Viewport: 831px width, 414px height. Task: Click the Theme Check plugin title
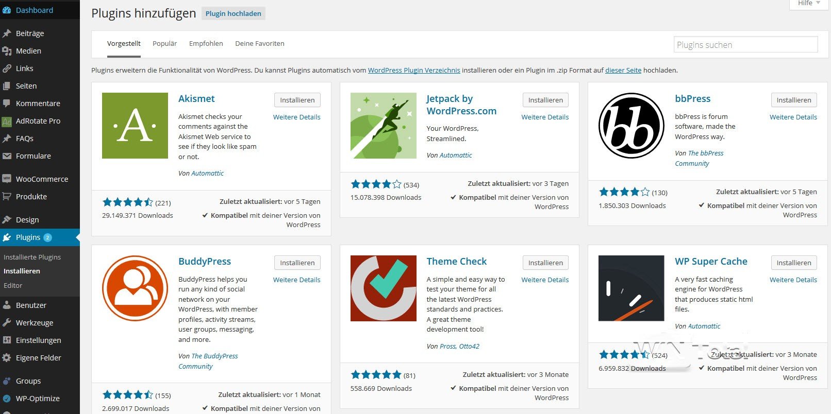pyautogui.click(x=457, y=261)
